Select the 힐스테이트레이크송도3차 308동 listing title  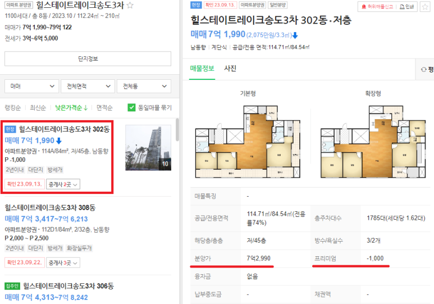pyautogui.click(x=50, y=207)
